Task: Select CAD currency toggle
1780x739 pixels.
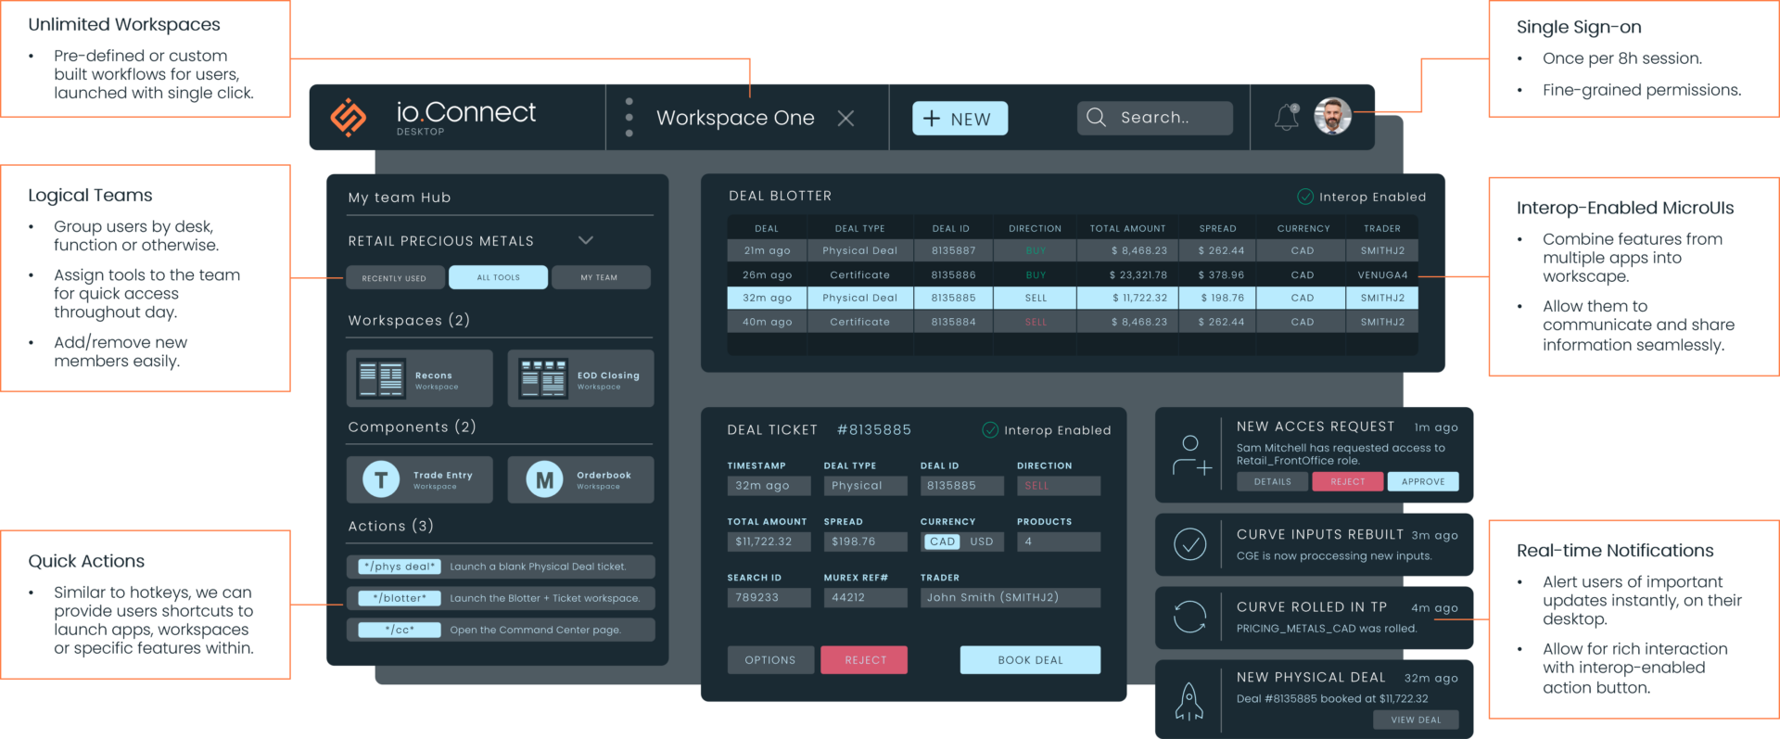Action: click(942, 542)
